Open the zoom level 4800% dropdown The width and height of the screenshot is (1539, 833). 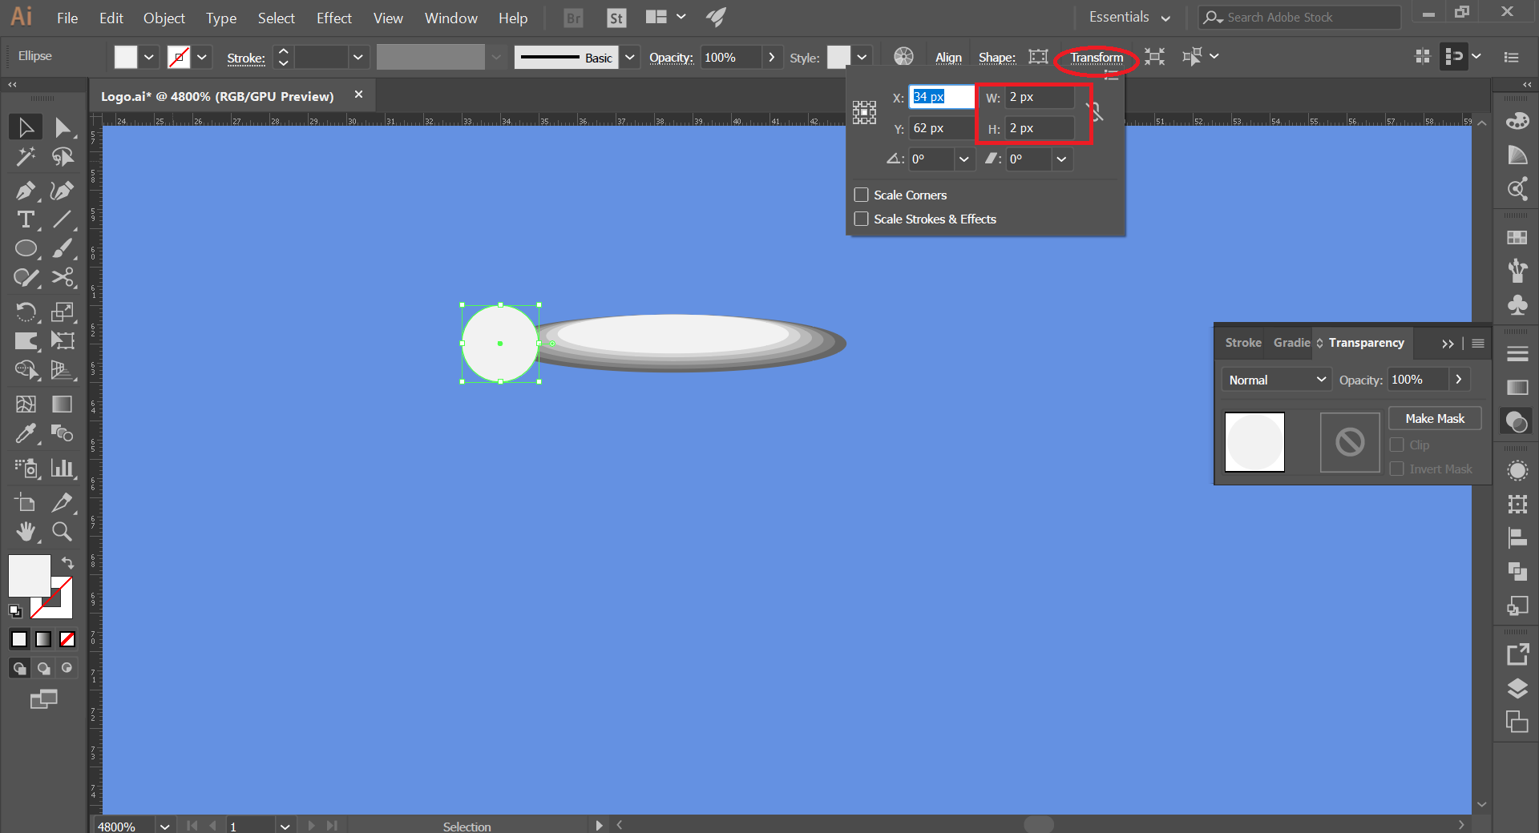[x=164, y=826]
